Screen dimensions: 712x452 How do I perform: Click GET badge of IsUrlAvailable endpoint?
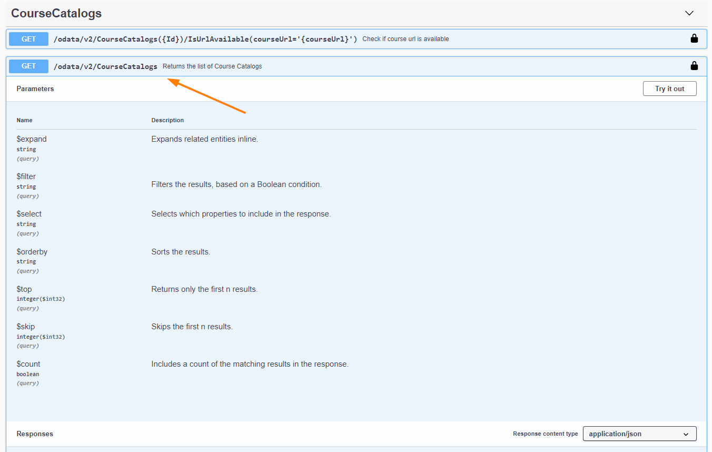pyautogui.click(x=28, y=39)
